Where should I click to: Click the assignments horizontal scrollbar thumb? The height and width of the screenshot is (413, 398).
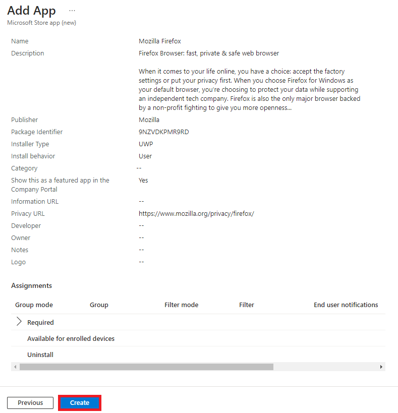[146, 367]
